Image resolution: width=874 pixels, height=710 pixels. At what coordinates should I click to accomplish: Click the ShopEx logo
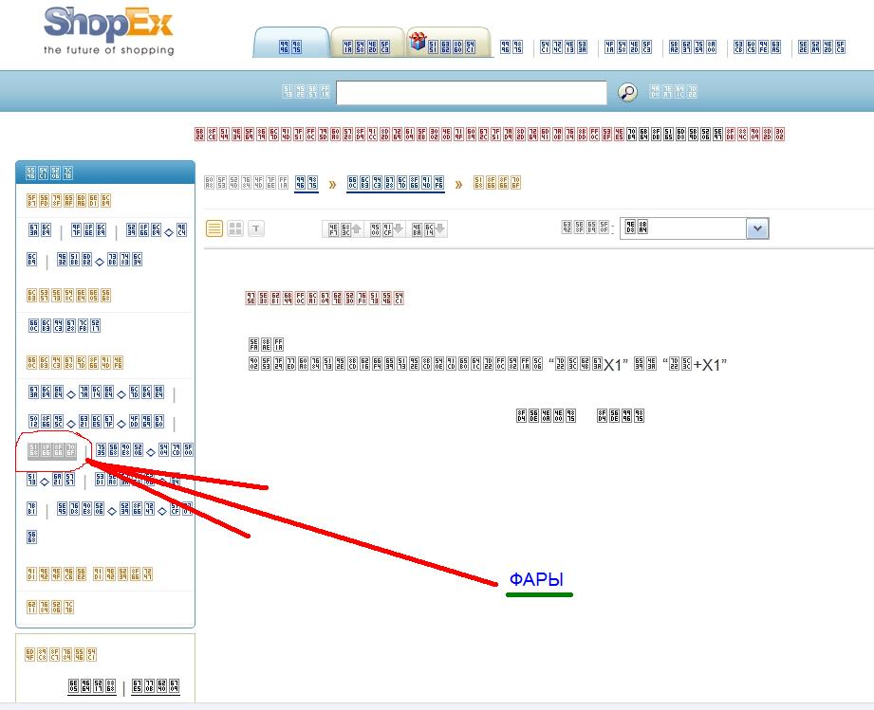tap(108, 29)
